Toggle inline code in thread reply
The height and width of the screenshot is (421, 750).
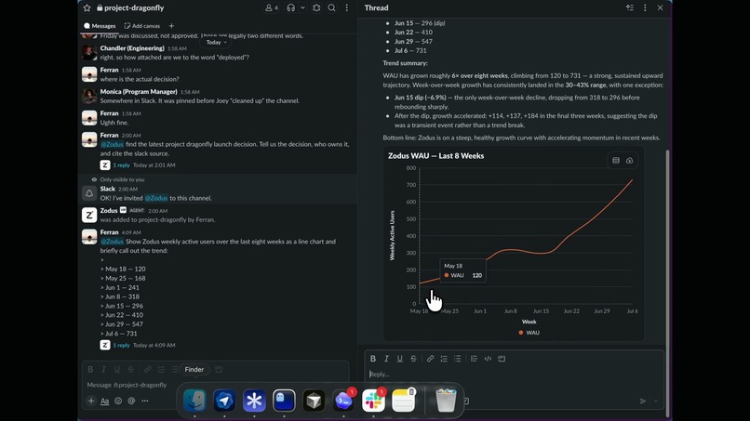[488, 359]
